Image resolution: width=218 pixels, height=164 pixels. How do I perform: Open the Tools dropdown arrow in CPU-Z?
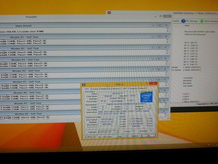click(126, 136)
